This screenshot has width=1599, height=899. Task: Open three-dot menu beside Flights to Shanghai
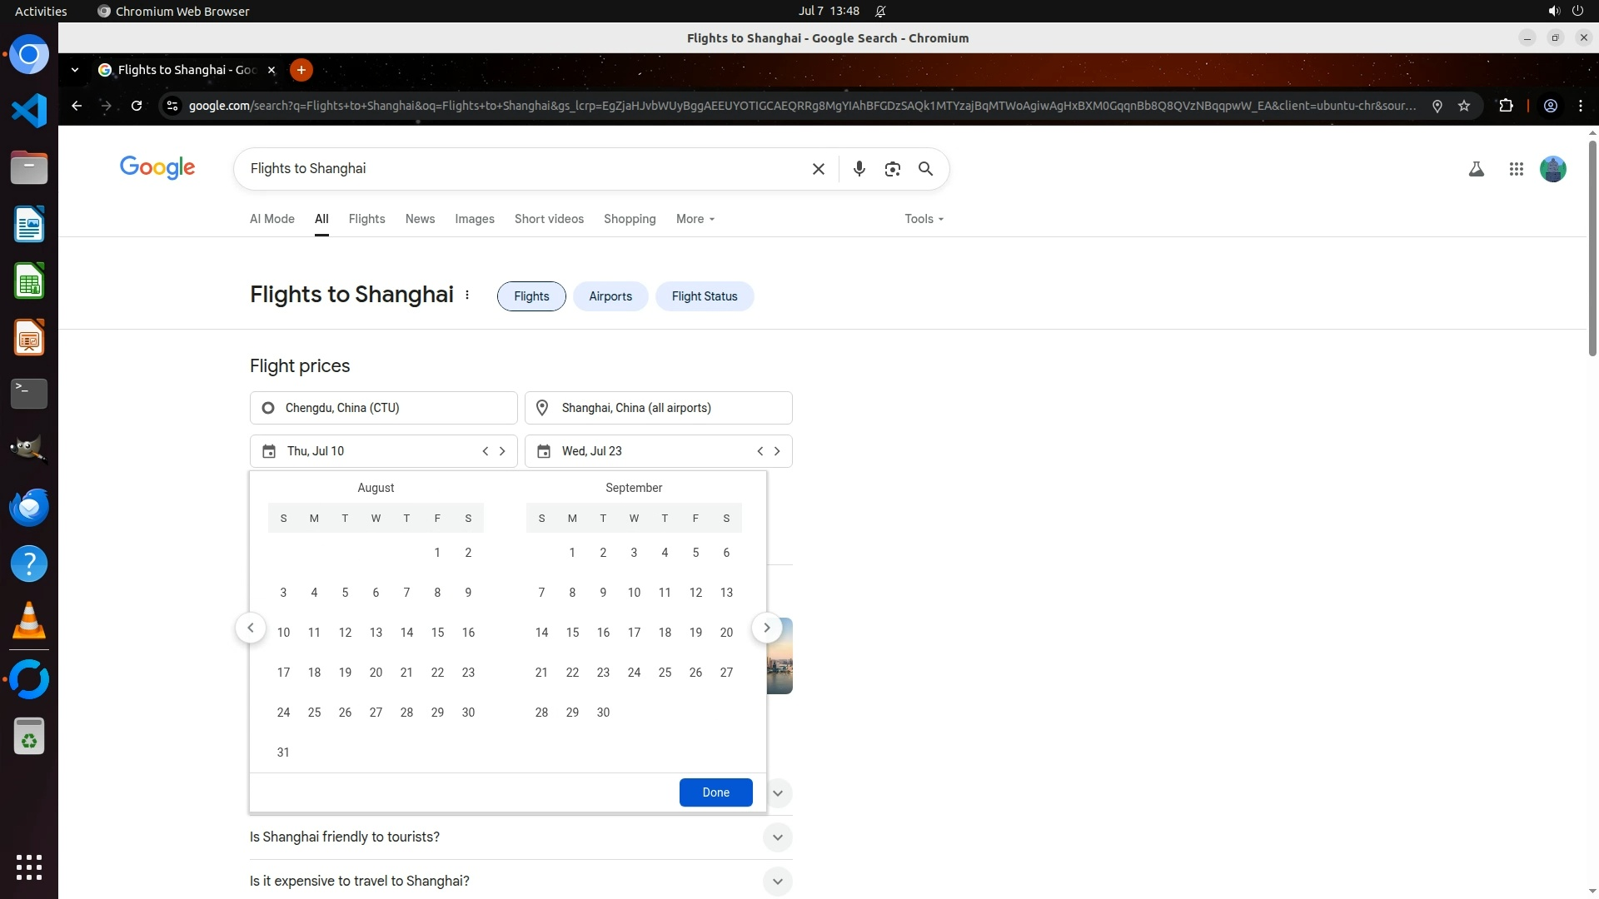[467, 296]
